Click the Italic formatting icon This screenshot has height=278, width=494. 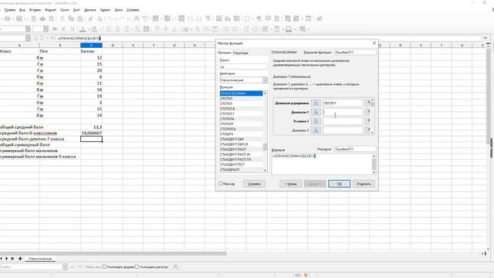click(63, 29)
